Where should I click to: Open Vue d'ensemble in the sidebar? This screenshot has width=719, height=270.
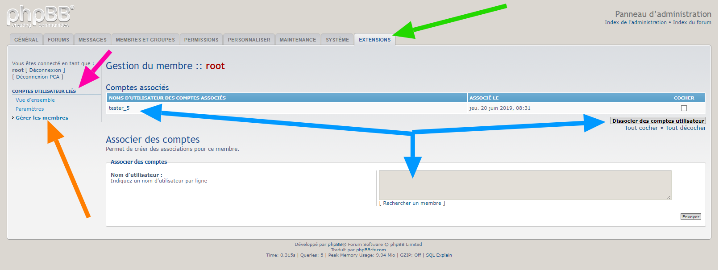tap(35, 100)
